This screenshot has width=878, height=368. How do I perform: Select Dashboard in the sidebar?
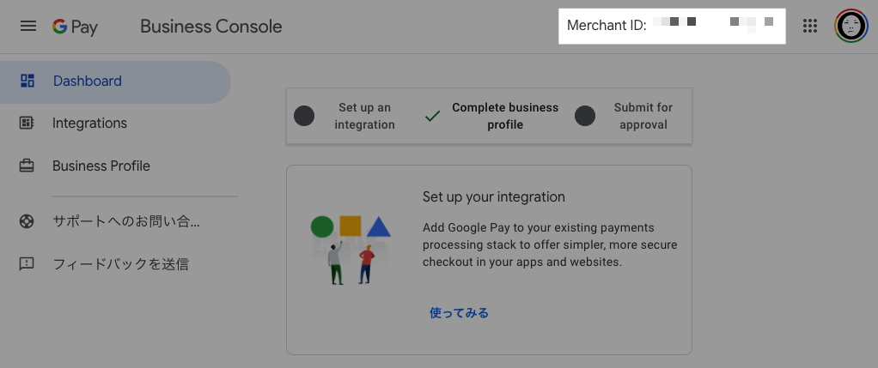click(x=115, y=81)
